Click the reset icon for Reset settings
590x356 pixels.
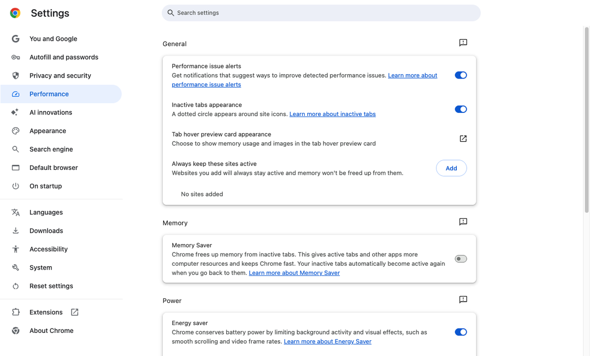tap(16, 286)
